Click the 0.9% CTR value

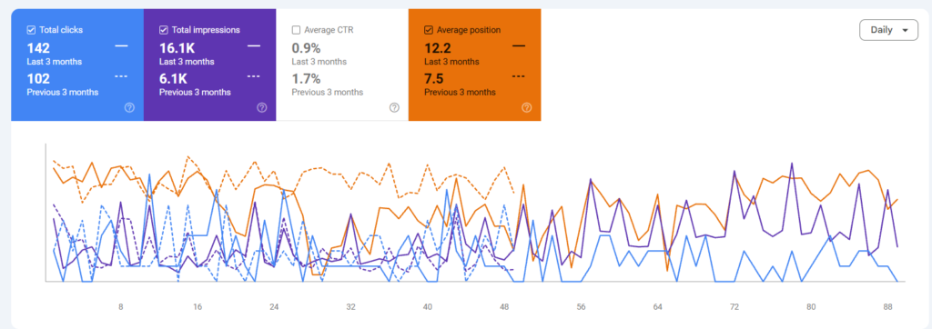pos(306,48)
